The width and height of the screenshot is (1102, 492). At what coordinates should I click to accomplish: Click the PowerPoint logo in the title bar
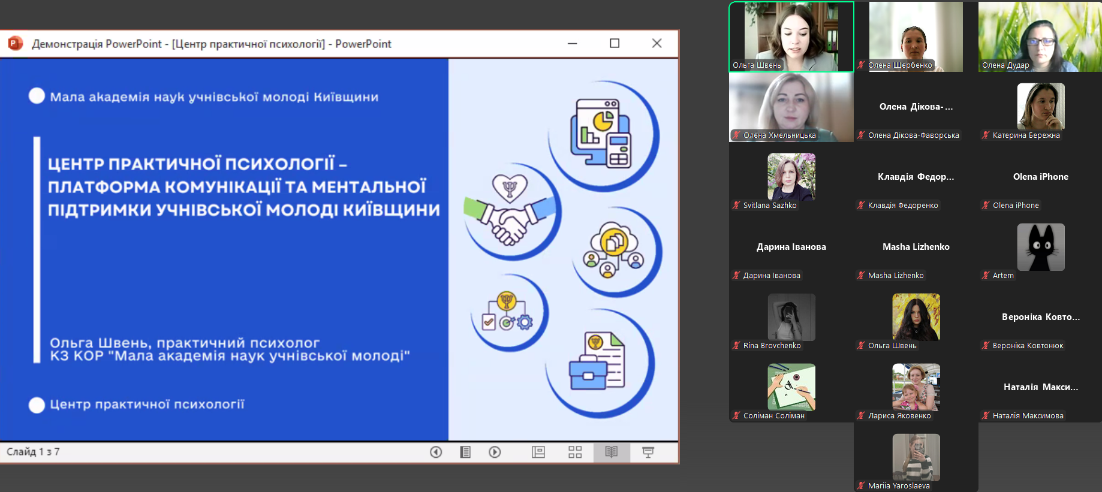coord(15,44)
